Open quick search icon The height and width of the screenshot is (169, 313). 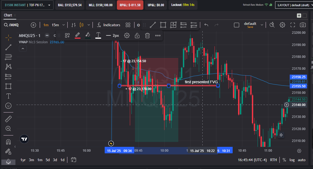coord(272,25)
